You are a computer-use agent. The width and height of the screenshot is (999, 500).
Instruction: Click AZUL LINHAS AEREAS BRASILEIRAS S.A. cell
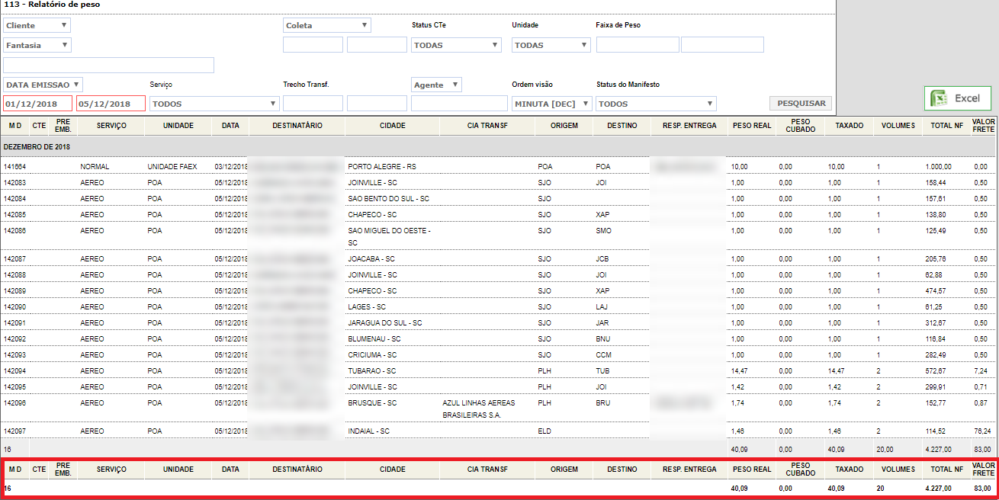[x=480, y=409]
